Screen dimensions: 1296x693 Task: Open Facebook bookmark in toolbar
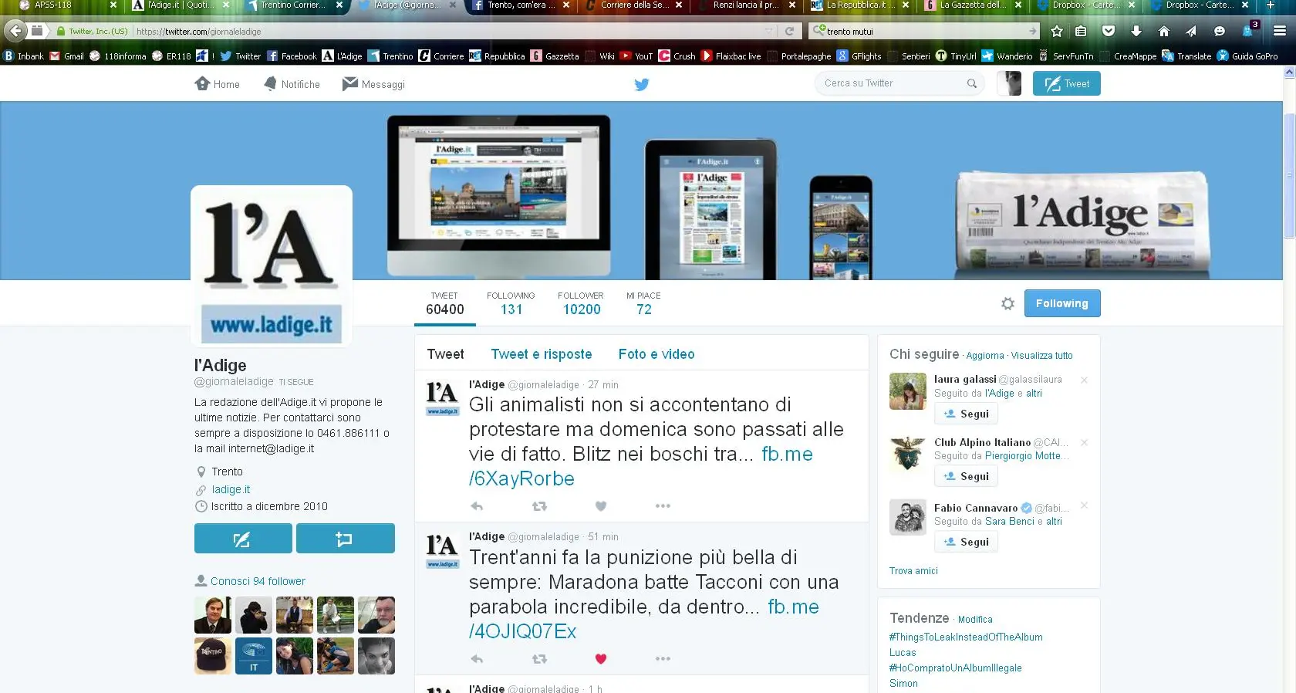[x=292, y=56]
